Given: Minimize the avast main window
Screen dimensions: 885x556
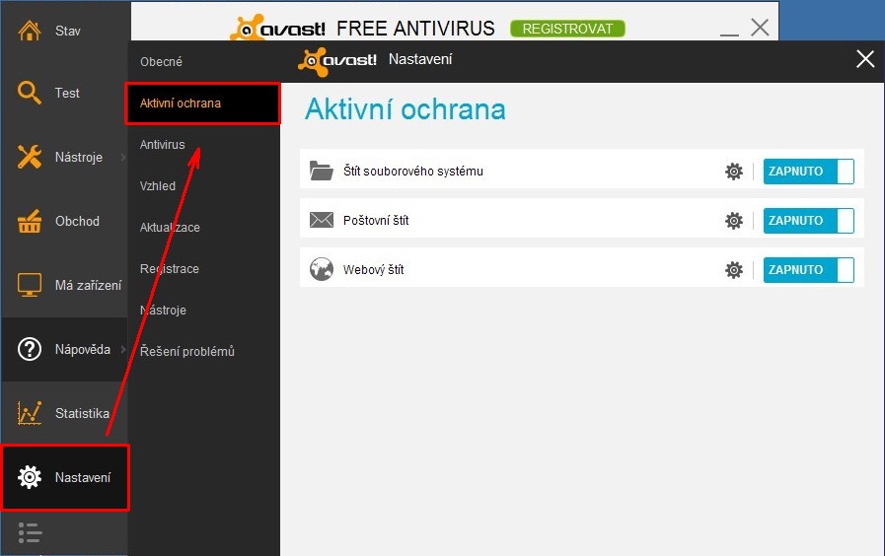Looking at the screenshot, I should (x=729, y=33).
